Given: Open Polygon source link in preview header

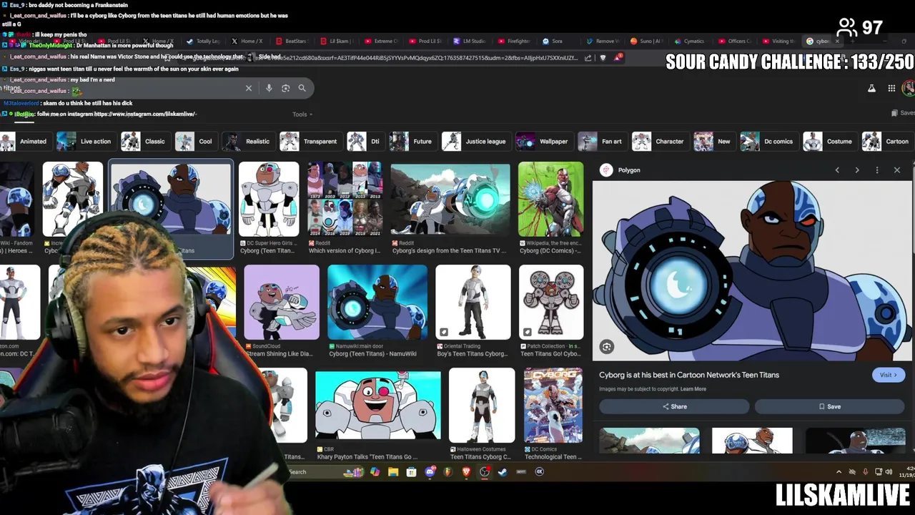Looking at the screenshot, I should click(x=620, y=170).
